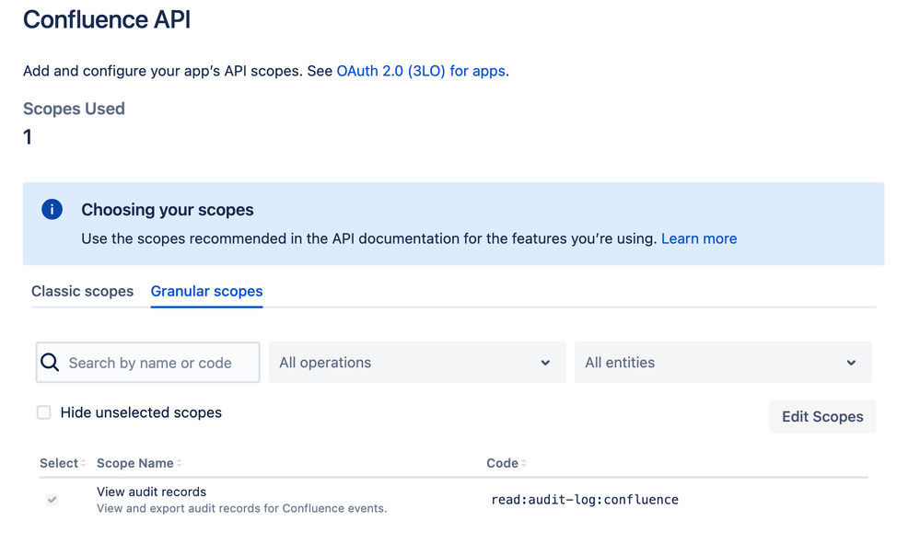Viewport: 920px width, 533px height.
Task: Click the Confluence API page heading
Action: click(107, 19)
